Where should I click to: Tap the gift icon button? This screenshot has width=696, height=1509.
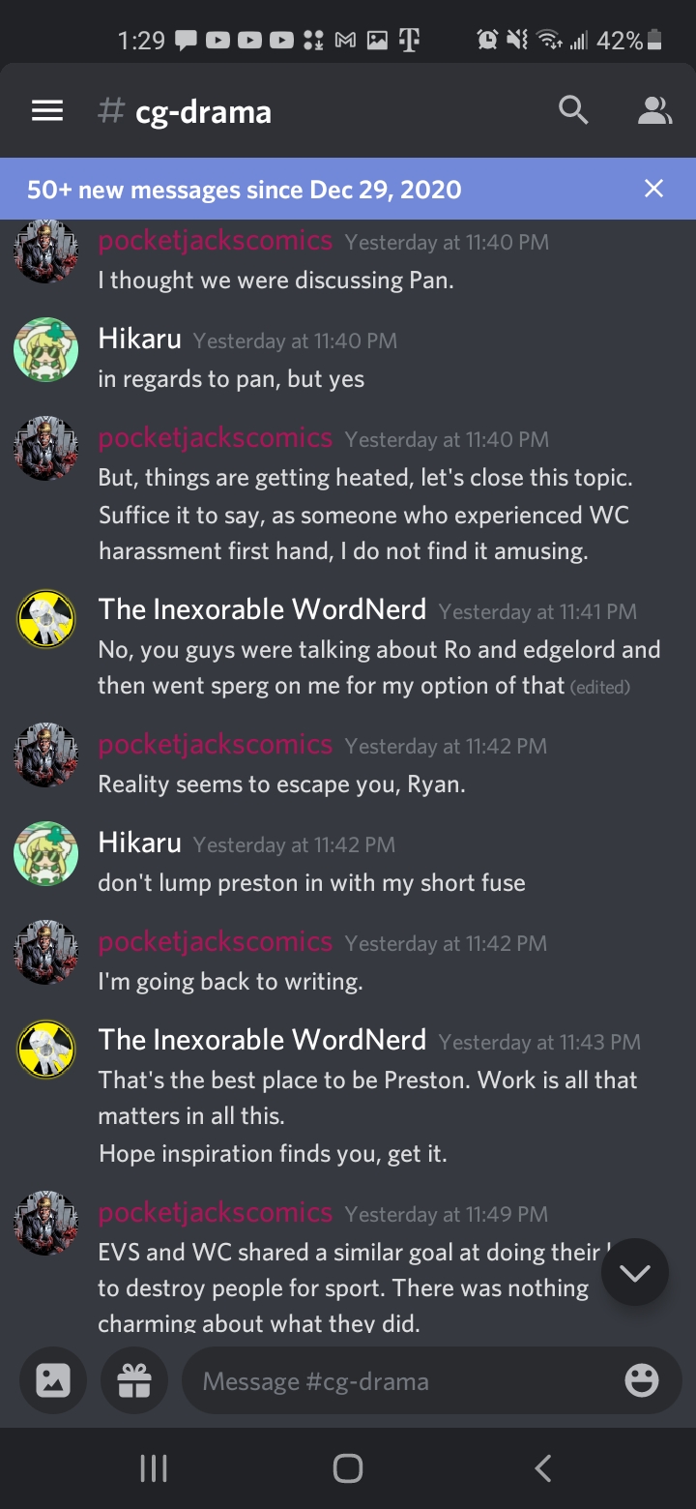(x=133, y=1380)
